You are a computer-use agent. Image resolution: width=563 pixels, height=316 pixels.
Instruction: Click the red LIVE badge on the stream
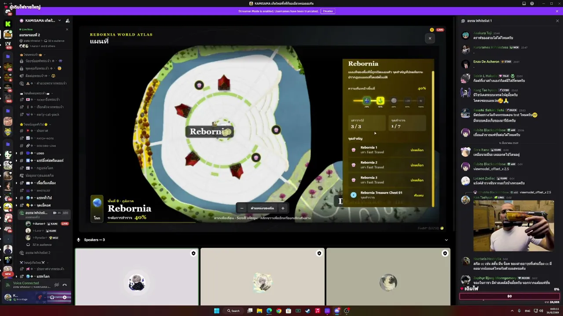[440, 30]
